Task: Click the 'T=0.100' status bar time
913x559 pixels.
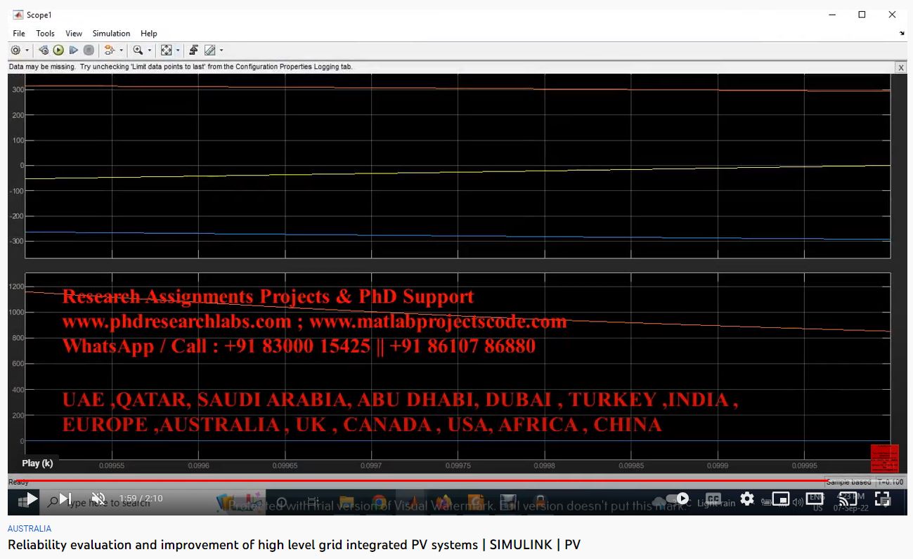Action: tap(890, 482)
